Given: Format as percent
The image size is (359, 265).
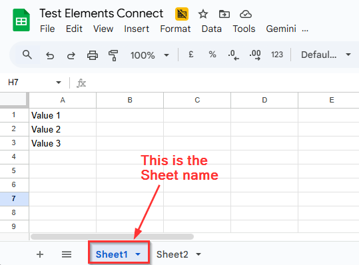Looking at the screenshot, I should tap(212, 55).
